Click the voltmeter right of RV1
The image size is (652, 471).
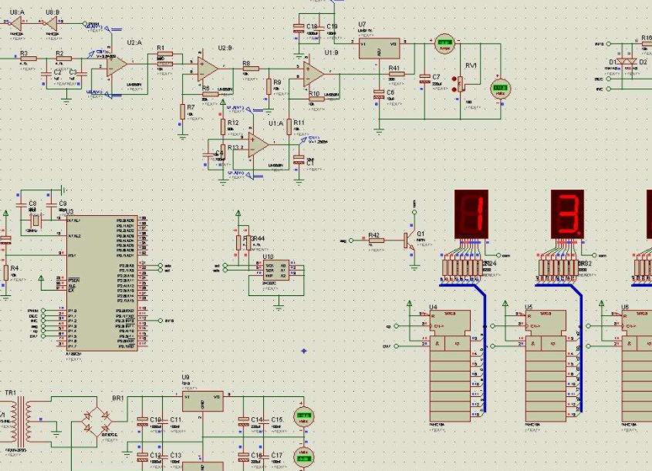[x=500, y=89]
